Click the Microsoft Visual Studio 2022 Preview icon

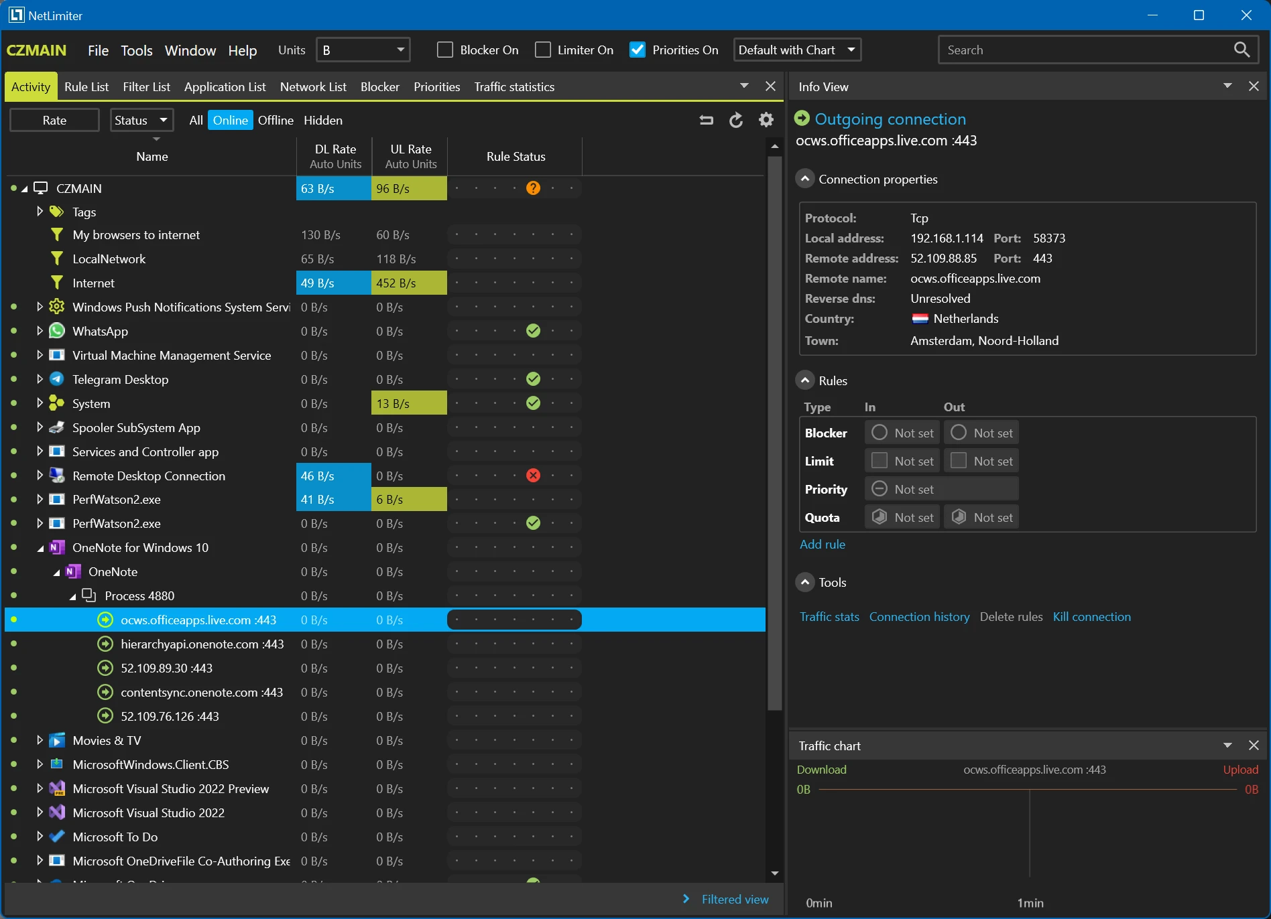pyautogui.click(x=57, y=788)
